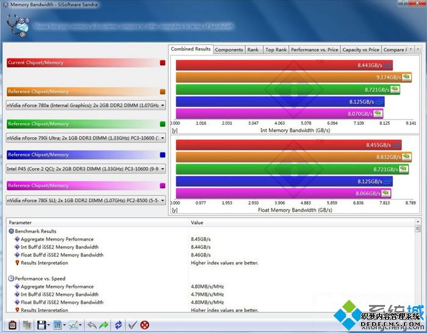Click the clipboard options icon in bottom toolbar

pyautogui.click(x=13, y=325)
